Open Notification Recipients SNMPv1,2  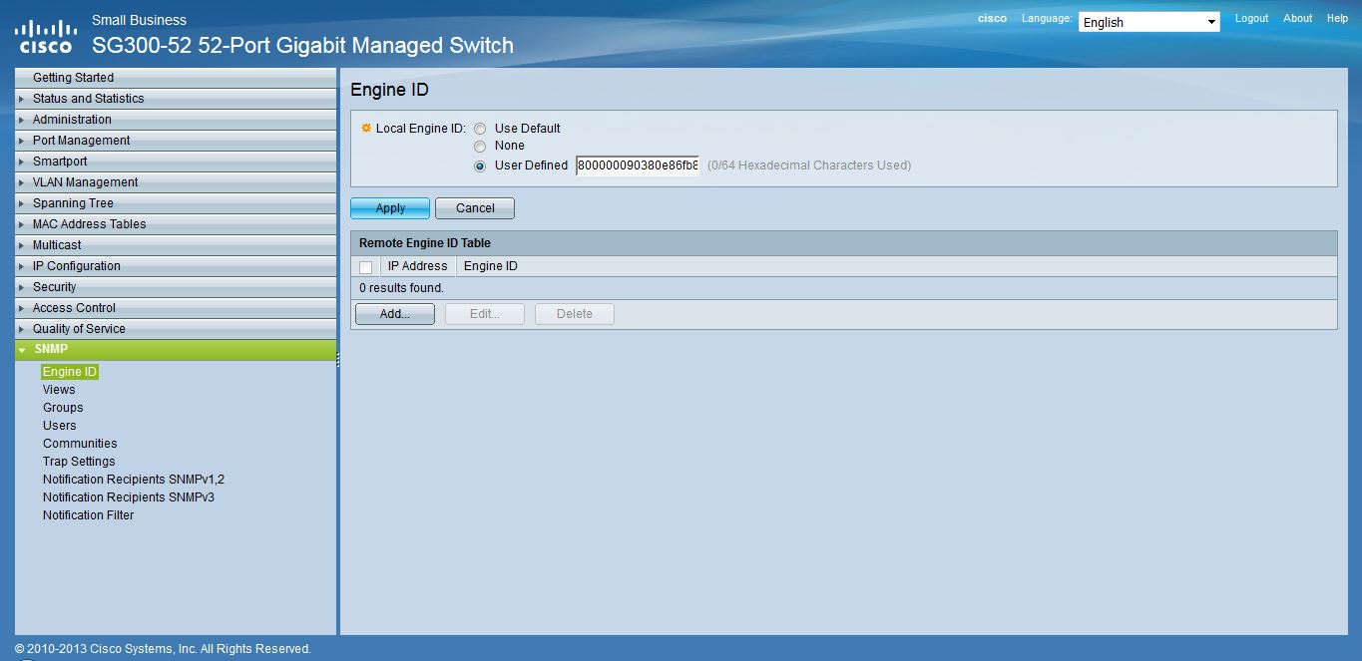134,480
